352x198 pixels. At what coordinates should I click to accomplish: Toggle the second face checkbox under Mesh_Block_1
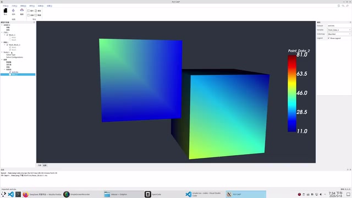(10, 50)
